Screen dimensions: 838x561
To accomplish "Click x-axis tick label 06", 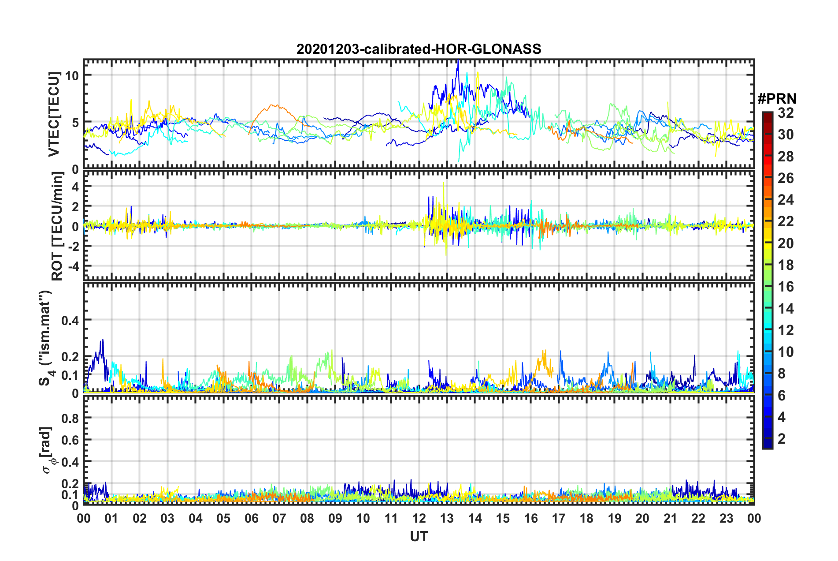I will (x=252, y=518).
